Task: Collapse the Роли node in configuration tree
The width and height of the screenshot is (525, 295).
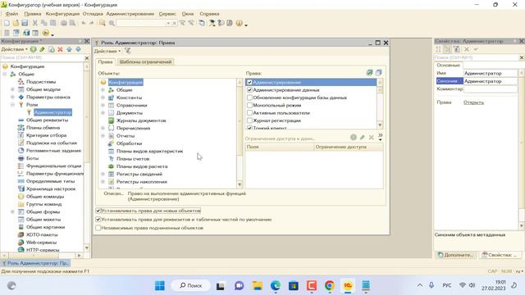Action: (x=12, y=105)
